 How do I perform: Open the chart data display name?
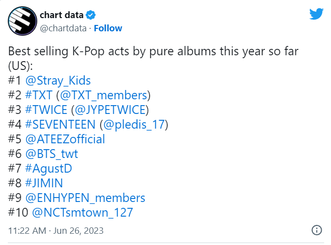click(x=61, y=15)
